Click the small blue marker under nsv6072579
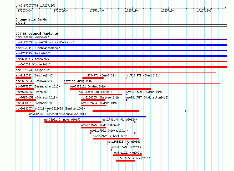The height and width of the screenshot is (171, 234). 111,150
